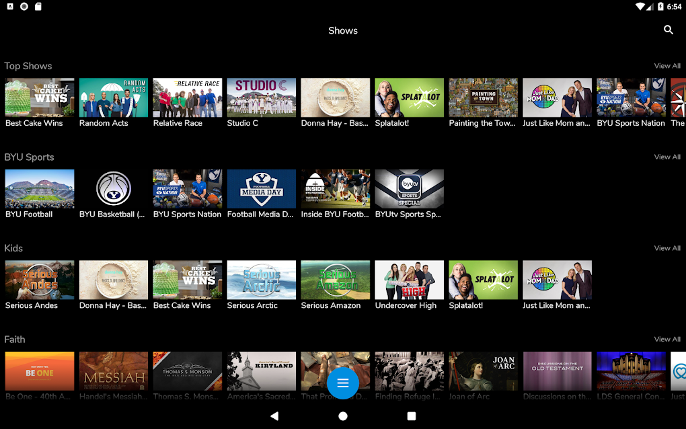Open BYU Sports Nation in Top Shows

[631, 97]
